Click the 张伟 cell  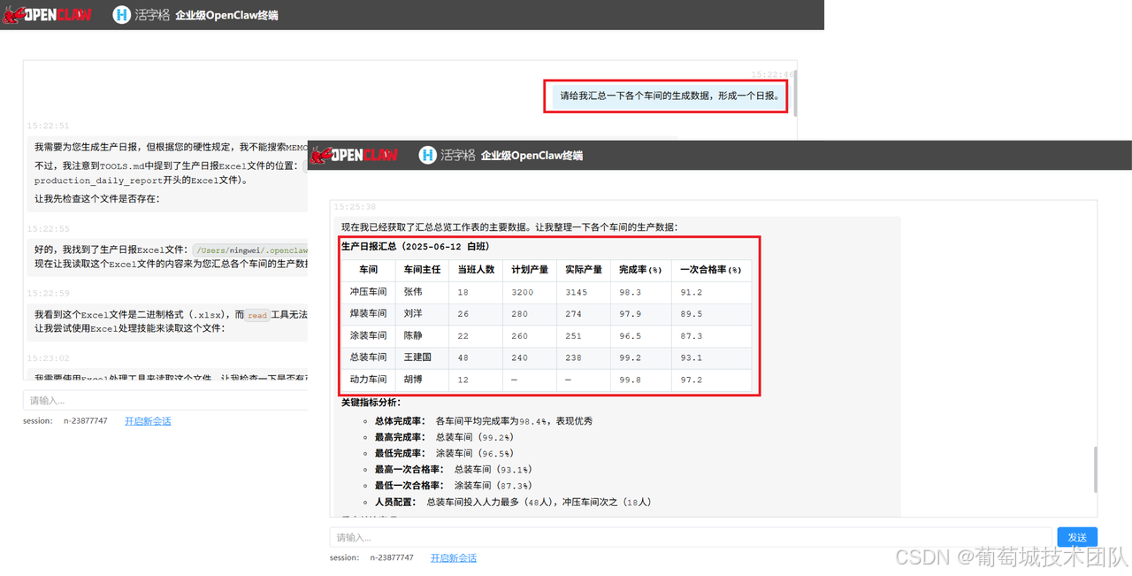pos(422,292)
